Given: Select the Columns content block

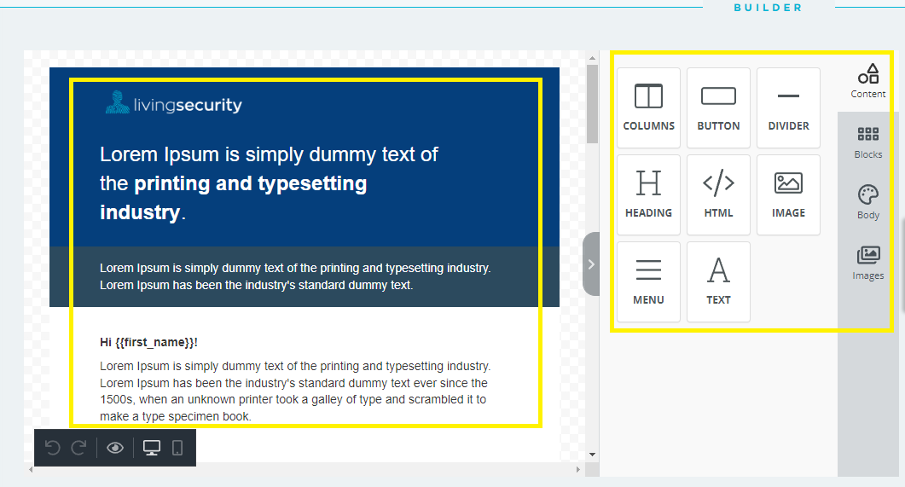Looking at the screenshot, I should (x=648, y=108).
